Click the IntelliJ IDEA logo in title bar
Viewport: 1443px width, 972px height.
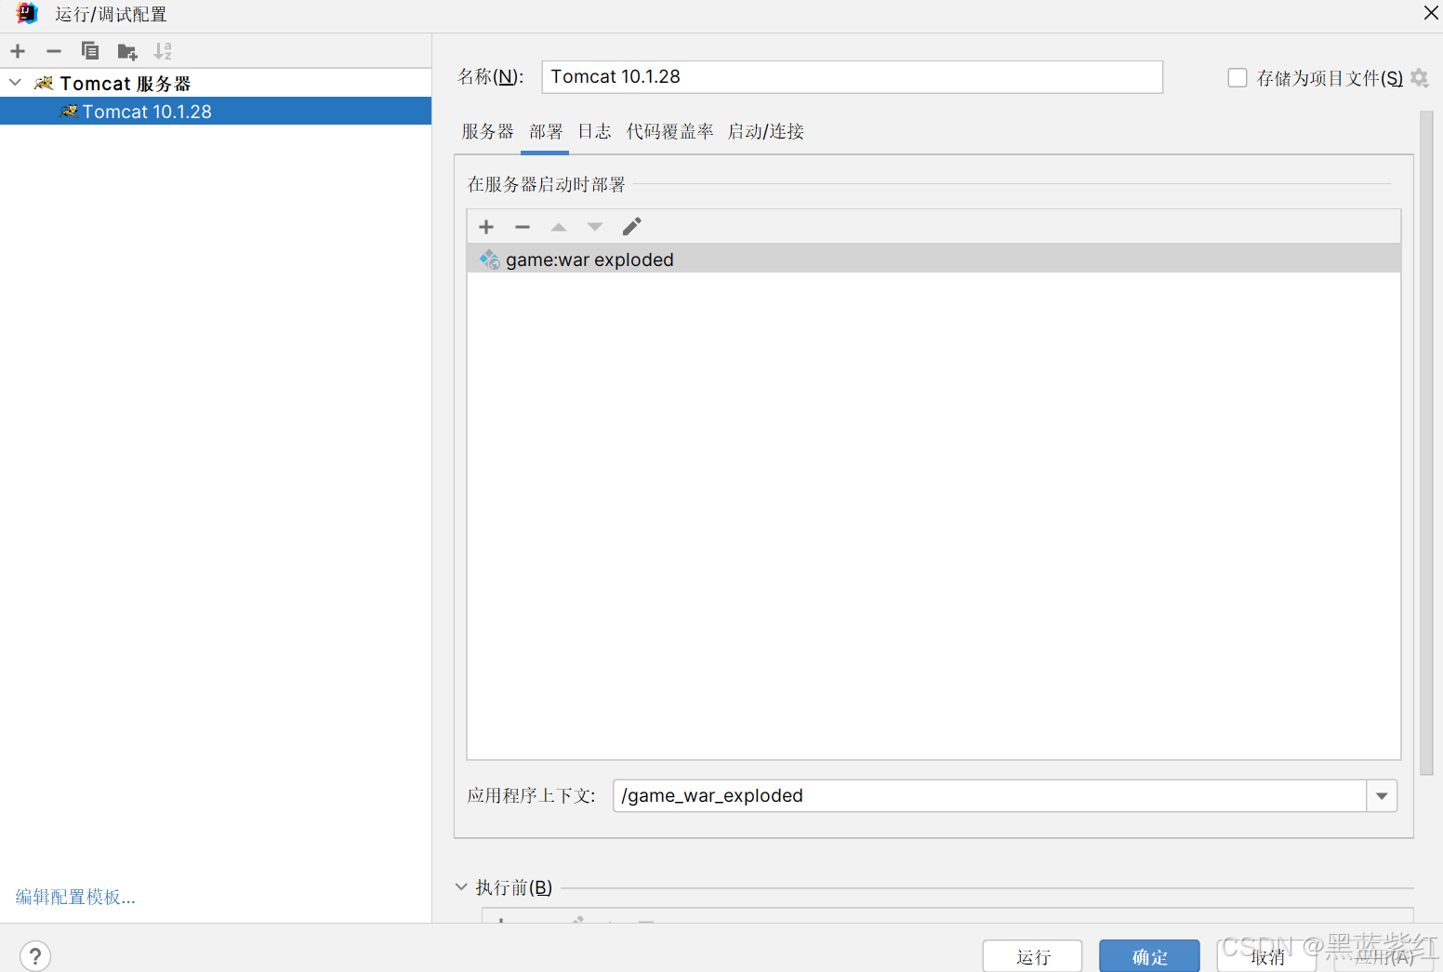[x=27, y=13]
